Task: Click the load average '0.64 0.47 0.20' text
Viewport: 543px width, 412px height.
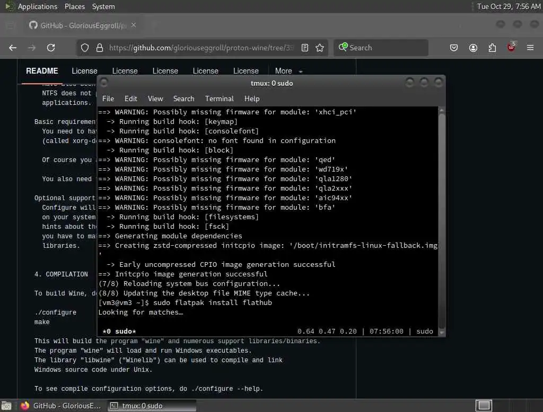Action: [x=327, y=332]
